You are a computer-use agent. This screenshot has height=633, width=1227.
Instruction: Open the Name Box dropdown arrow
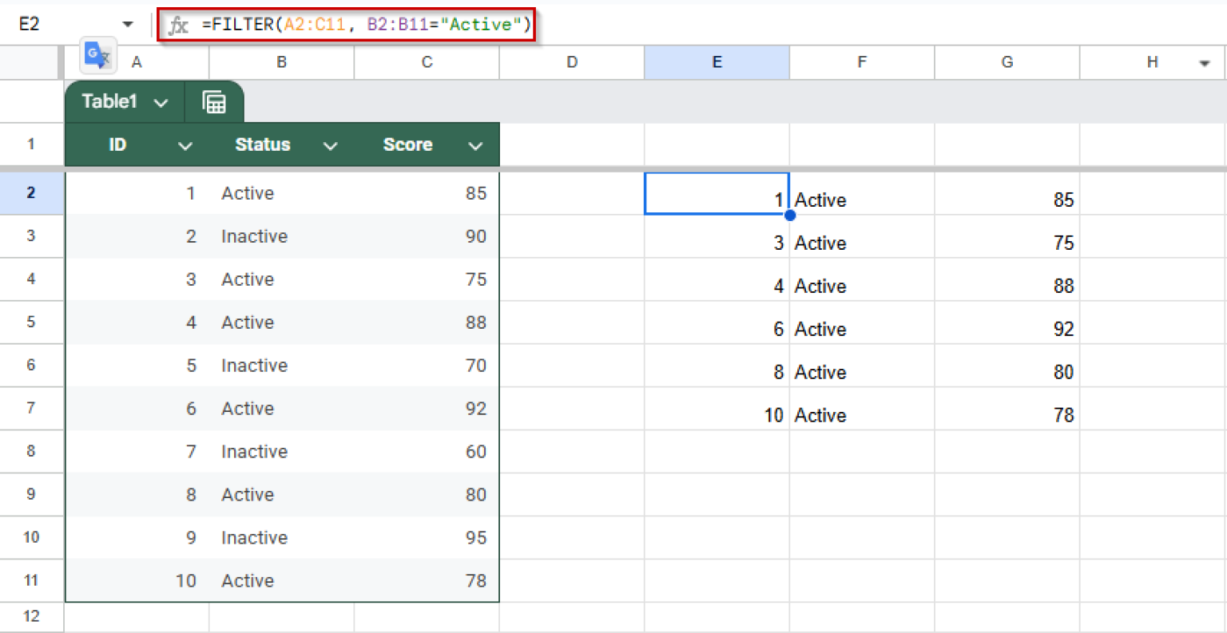tap(128, 24)
